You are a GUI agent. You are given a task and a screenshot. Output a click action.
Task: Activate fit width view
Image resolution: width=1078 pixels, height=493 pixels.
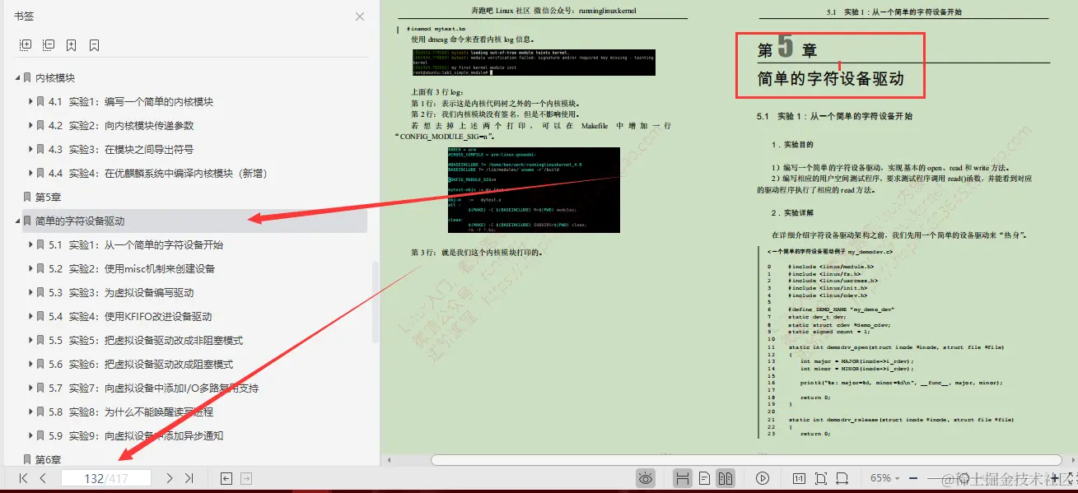pyautogui.click(x=842, y=477)
